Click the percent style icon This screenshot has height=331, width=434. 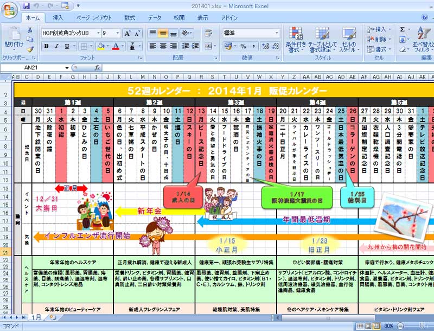pos(243,46)
